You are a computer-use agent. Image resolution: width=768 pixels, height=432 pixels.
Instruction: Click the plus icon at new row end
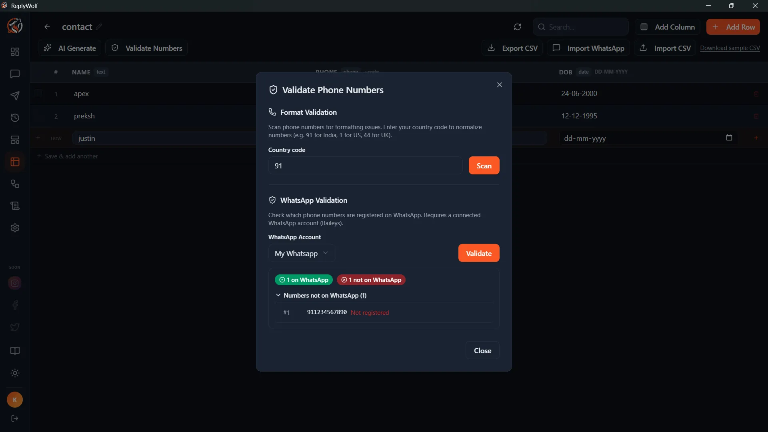756,138
